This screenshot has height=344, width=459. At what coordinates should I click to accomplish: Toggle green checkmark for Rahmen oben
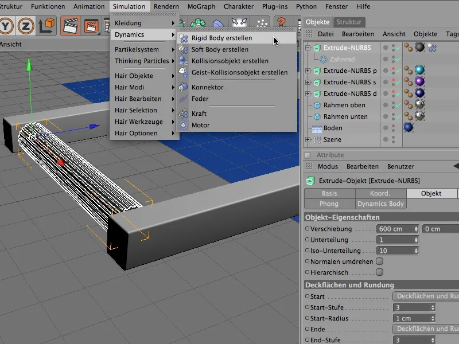(x=399, y=105)
